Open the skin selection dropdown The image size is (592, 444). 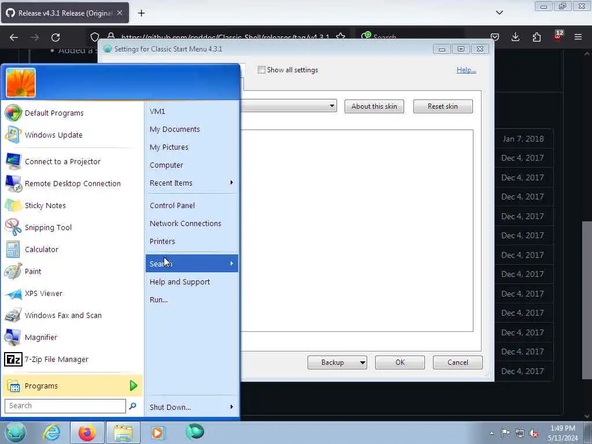click(x=332, y=106)
